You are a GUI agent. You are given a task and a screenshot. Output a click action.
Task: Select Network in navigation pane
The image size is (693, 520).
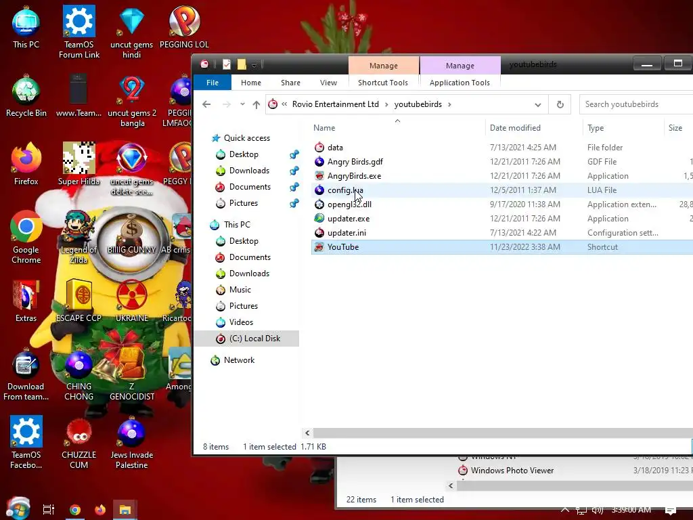tap(239, 360)
